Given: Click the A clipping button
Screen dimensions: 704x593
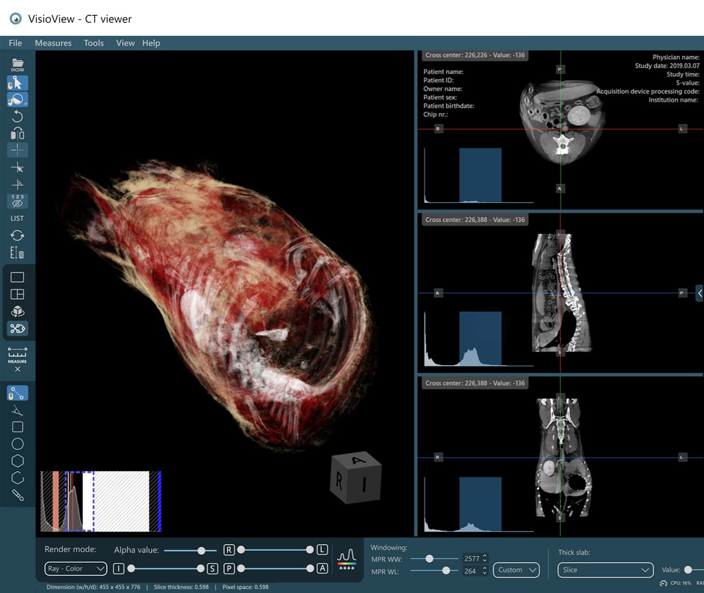Looking at the screenshot, I should (322, 568).
